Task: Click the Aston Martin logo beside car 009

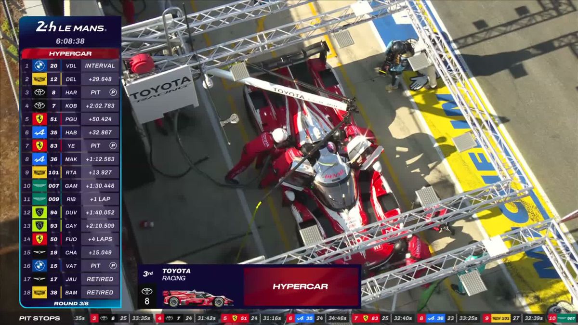Action: (x=39, y=199)
